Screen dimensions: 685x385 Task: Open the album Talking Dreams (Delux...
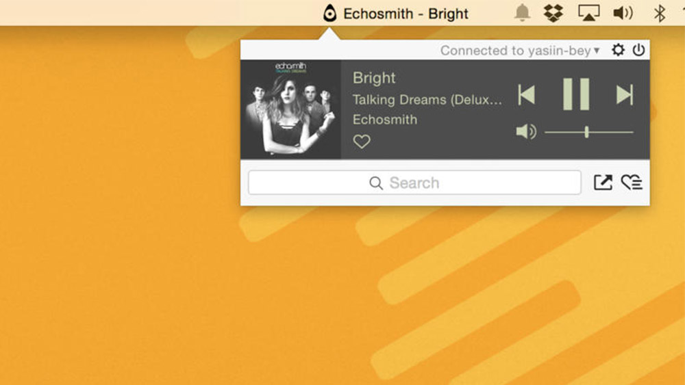pyautogui.click(x=427, y=99)
